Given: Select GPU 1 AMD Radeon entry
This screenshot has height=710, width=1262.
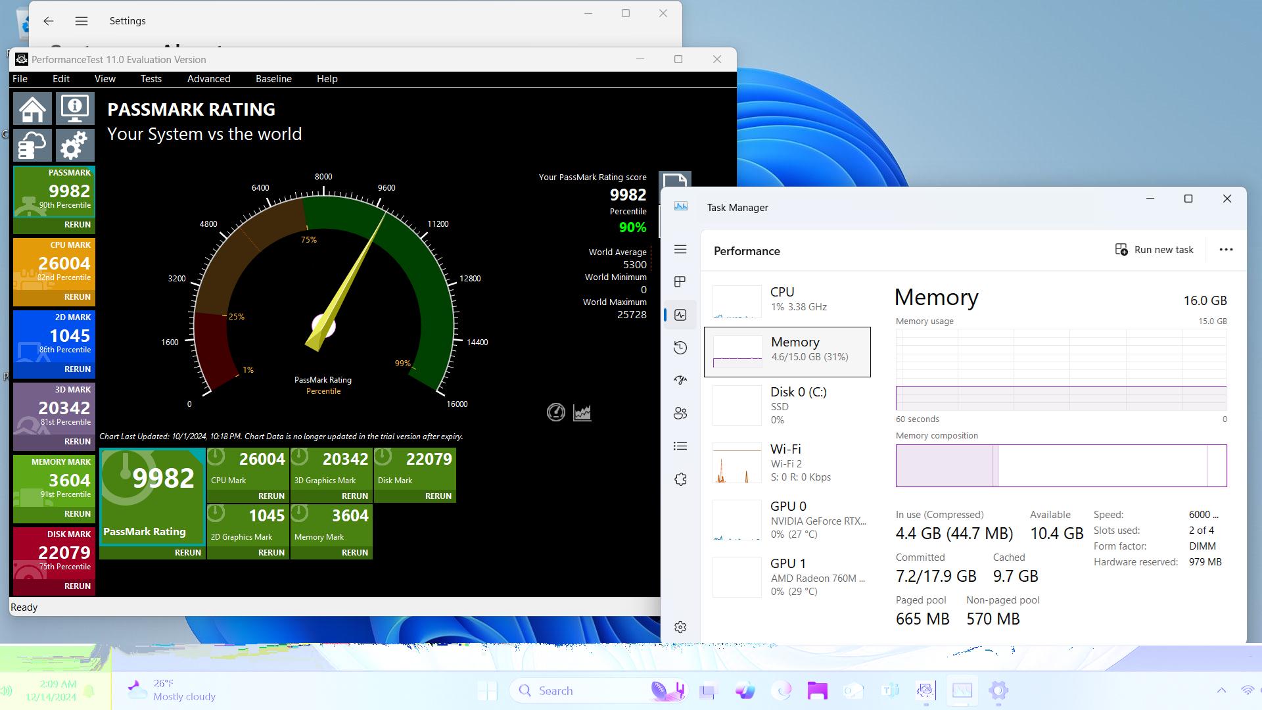Looking at the screenshot, I should pos(787,577).
